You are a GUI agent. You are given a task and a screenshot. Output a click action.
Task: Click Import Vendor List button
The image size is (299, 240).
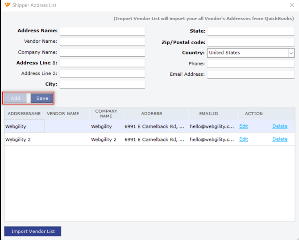(33, 232)
